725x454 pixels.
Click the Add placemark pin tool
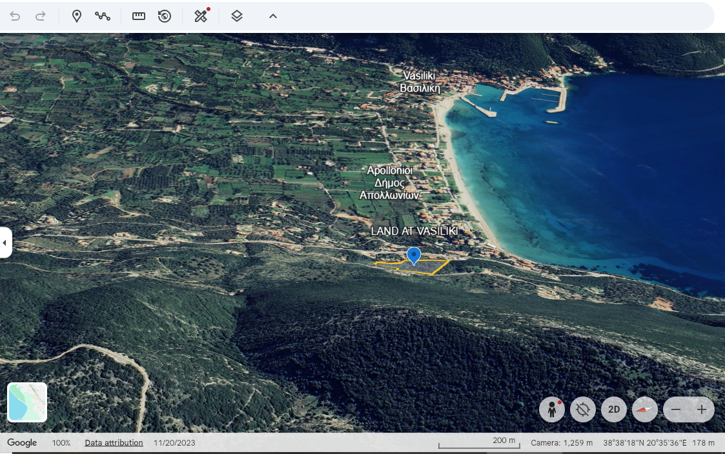pyautogui.click(x=76, y=16)
